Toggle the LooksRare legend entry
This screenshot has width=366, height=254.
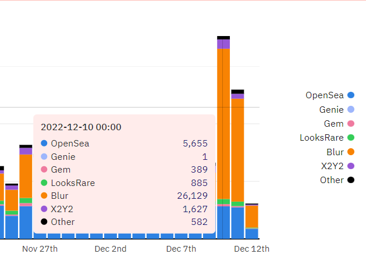pyautogui.click(x=327, y=138)
